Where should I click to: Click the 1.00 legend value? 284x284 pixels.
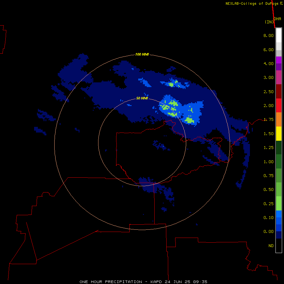(269, 162)
